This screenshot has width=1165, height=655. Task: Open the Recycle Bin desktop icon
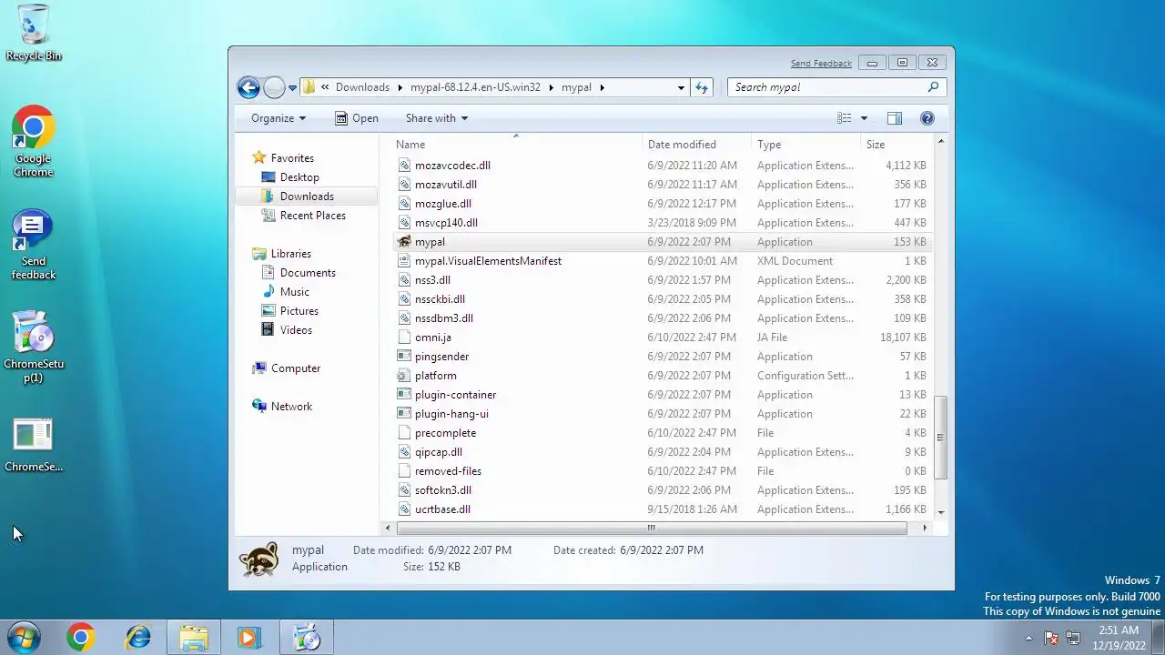[34, 33]
